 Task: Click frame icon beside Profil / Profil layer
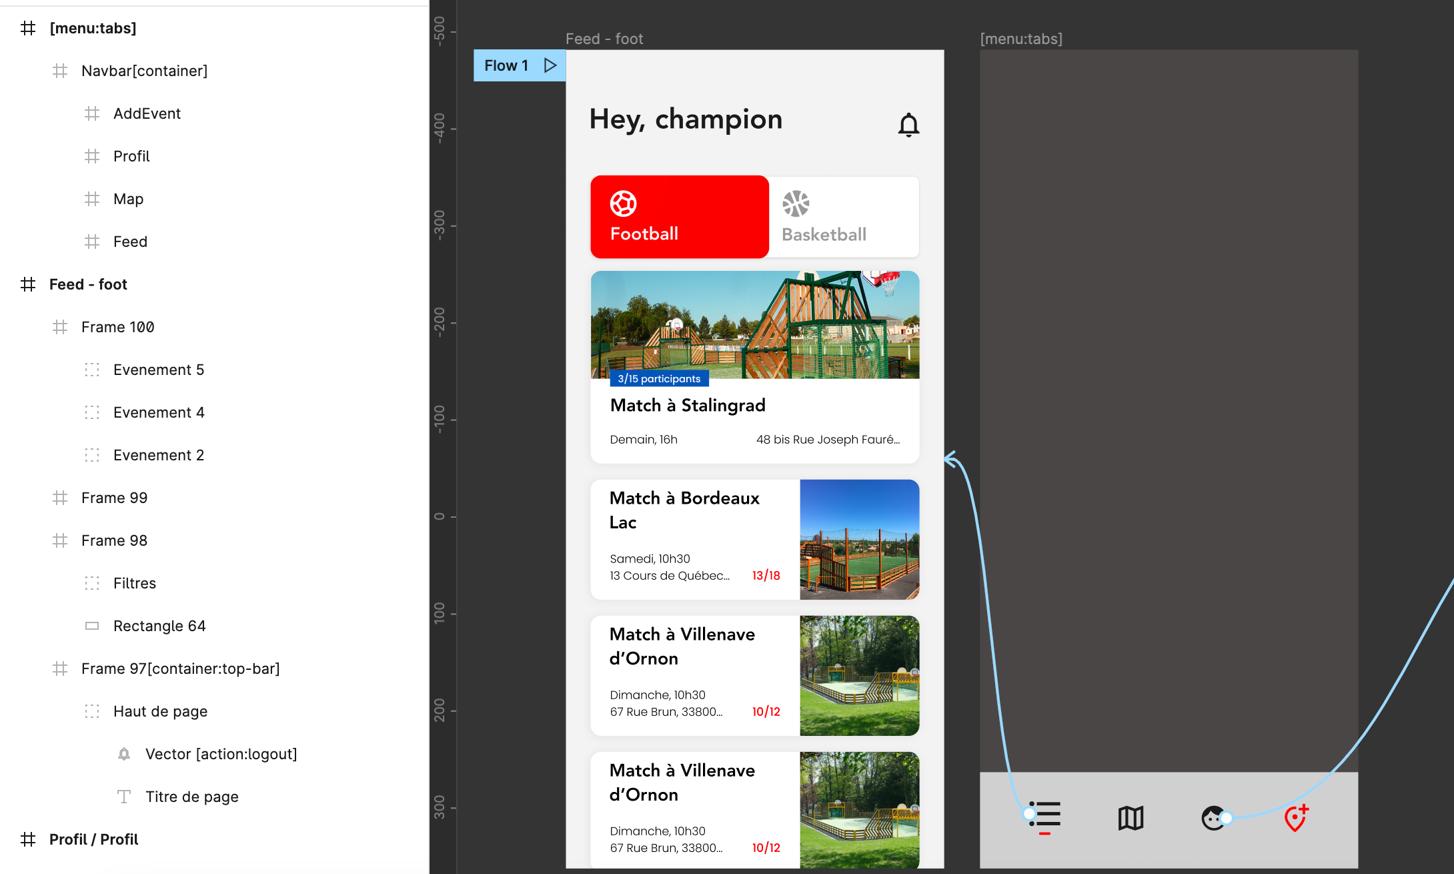28,839
